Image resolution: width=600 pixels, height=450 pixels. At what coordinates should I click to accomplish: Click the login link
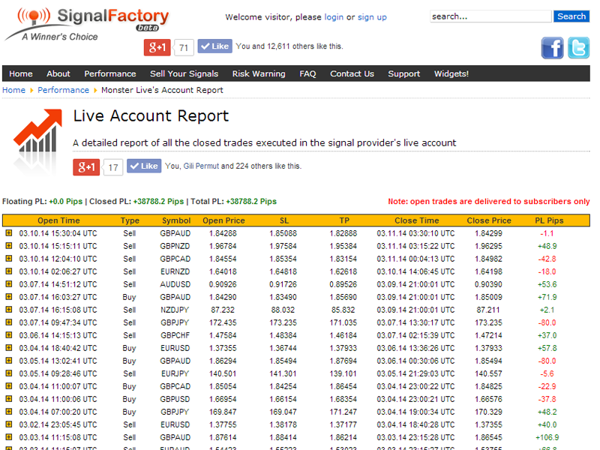(x=334, y=17)
